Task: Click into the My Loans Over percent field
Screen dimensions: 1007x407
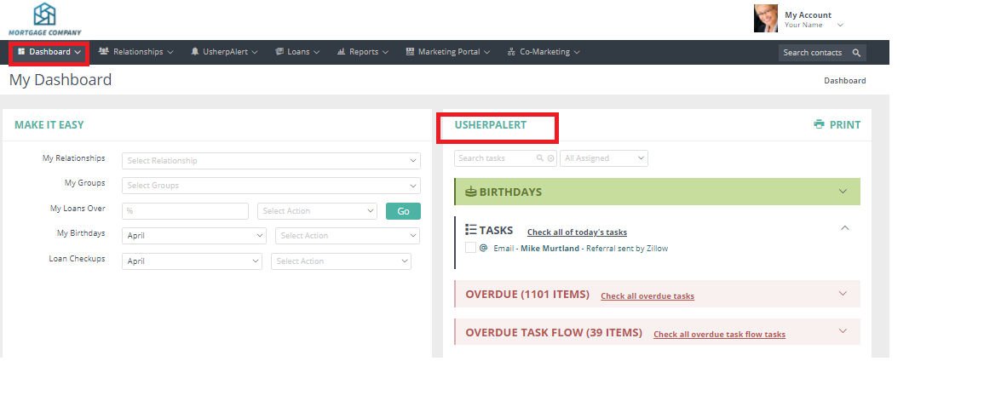Action: [185, 211]
